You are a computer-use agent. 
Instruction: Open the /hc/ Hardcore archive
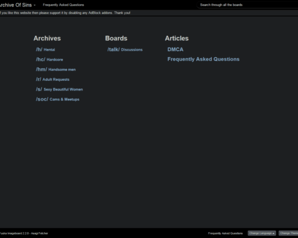49,59
